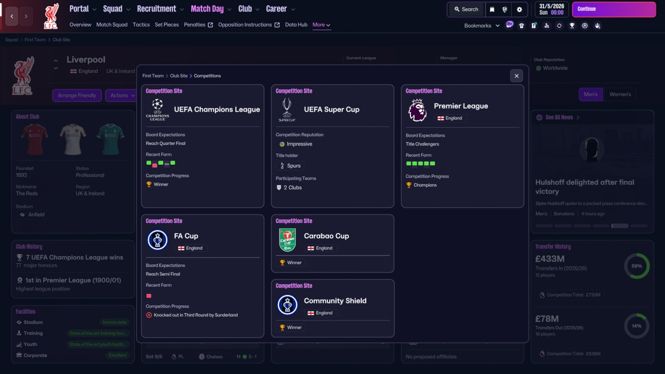Open the More dropdown in the submenu

click(322, 24)
